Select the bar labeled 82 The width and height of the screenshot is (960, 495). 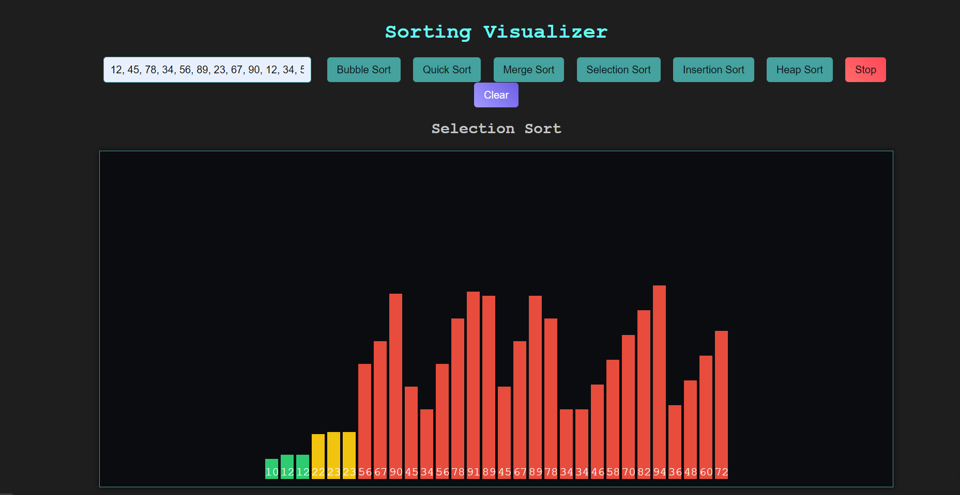(x=644, y=394)
